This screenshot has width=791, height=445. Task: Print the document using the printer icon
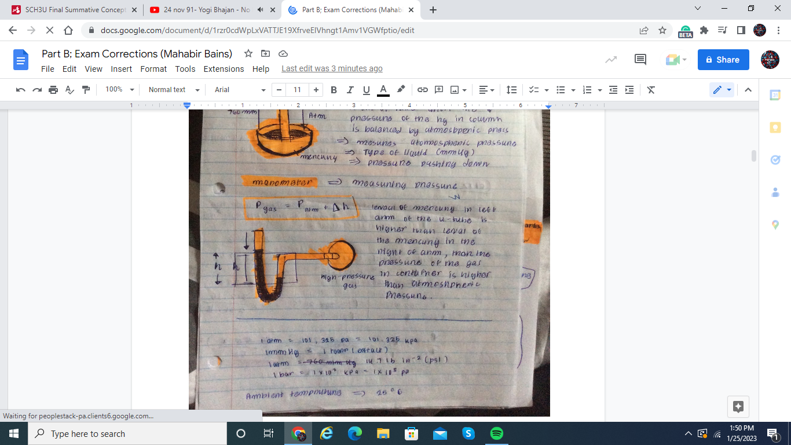point(53,90)
